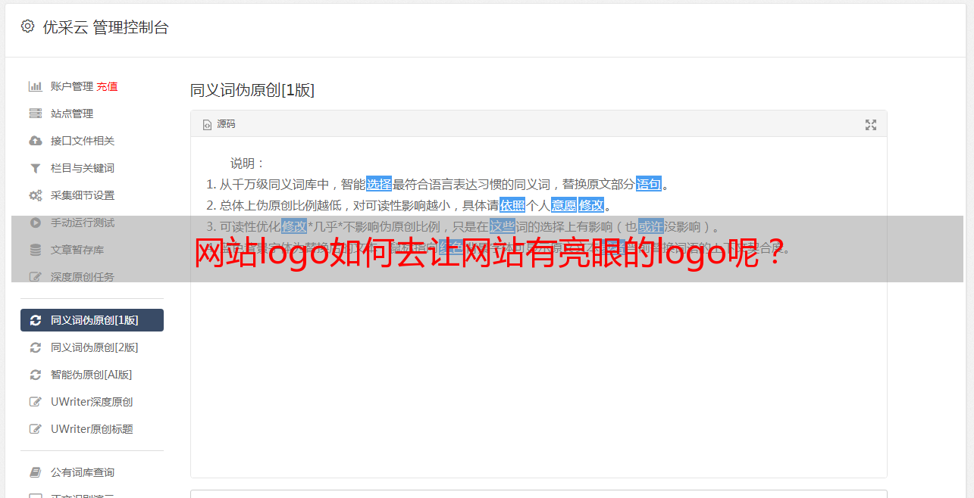974x498 pixels.
Task: Open 智能伪原创[AI版] menu item
Action: pyautogui.click(x=92, y=375)
